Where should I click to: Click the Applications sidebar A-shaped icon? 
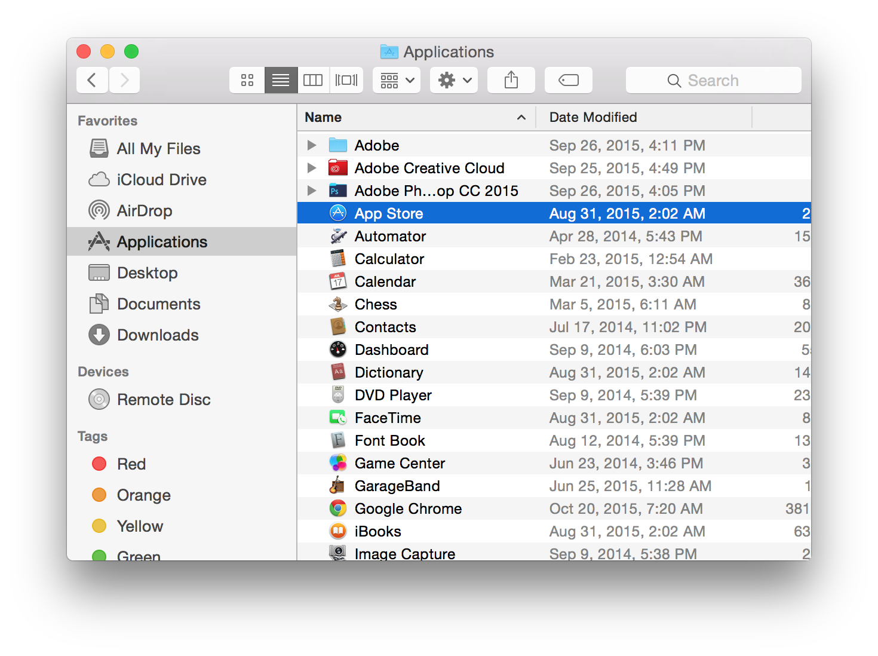(x=99, y=241)
